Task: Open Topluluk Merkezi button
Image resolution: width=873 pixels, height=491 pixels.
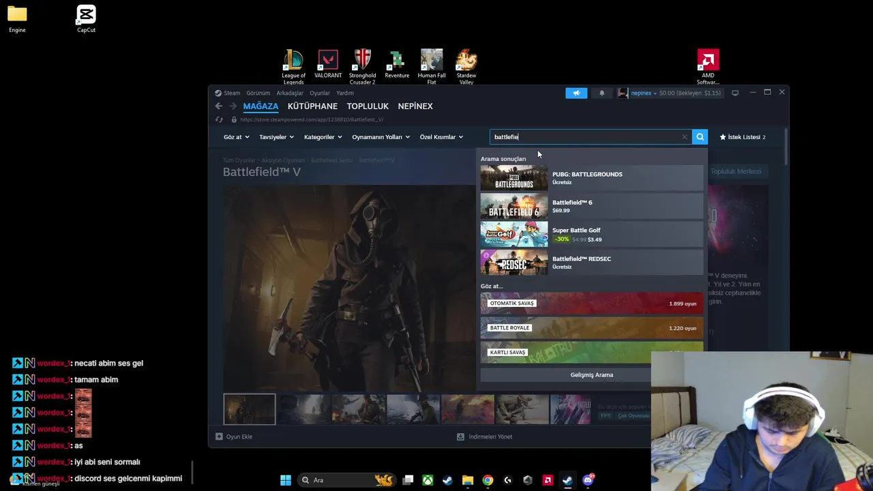Action: pyautogui.click(x=735, y=171)
